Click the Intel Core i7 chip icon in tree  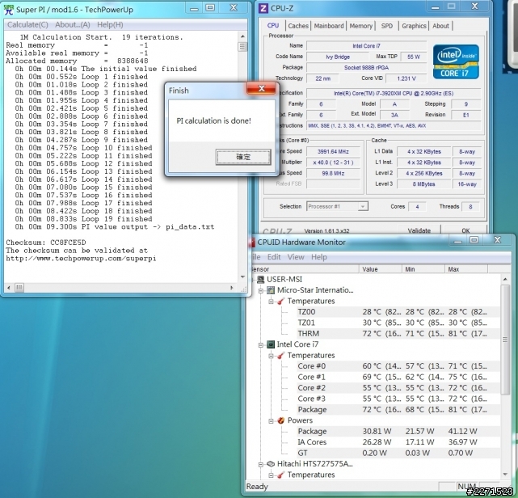269,344
